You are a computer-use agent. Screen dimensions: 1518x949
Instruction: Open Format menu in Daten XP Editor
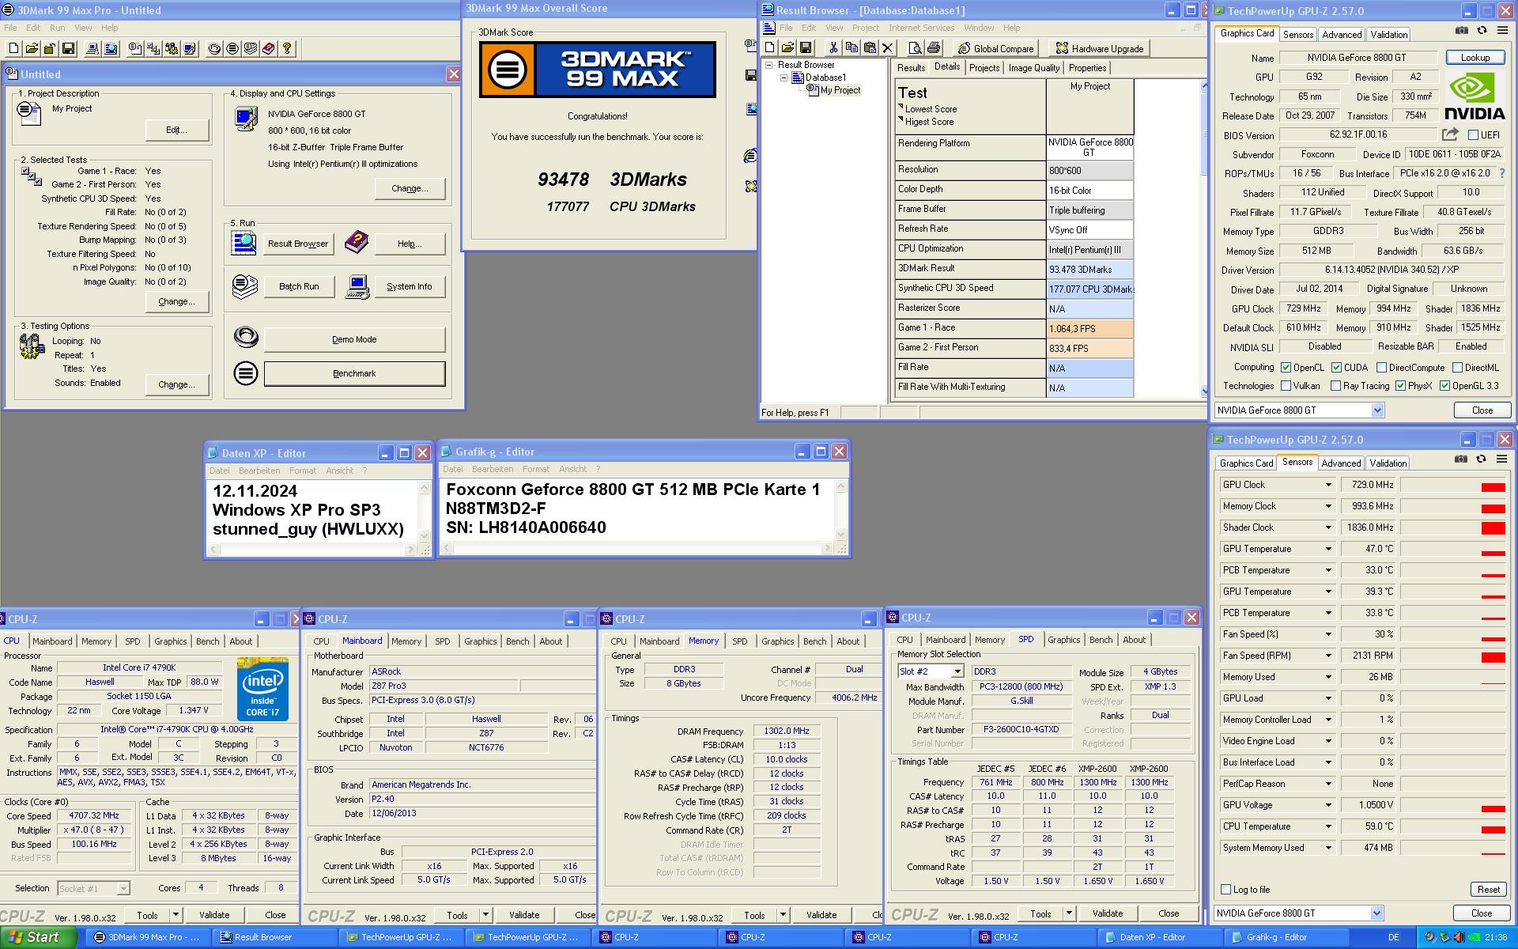(x=302, y=471)
